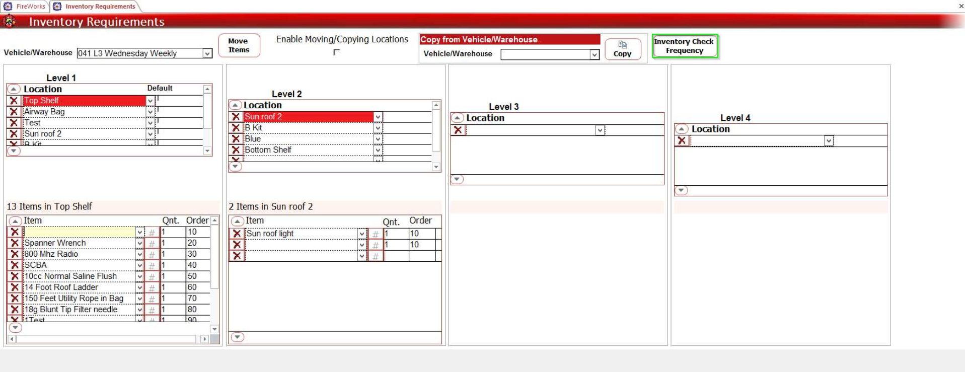
Task: Open Inventory Check Frequency
Action: [x=684, y=46]
